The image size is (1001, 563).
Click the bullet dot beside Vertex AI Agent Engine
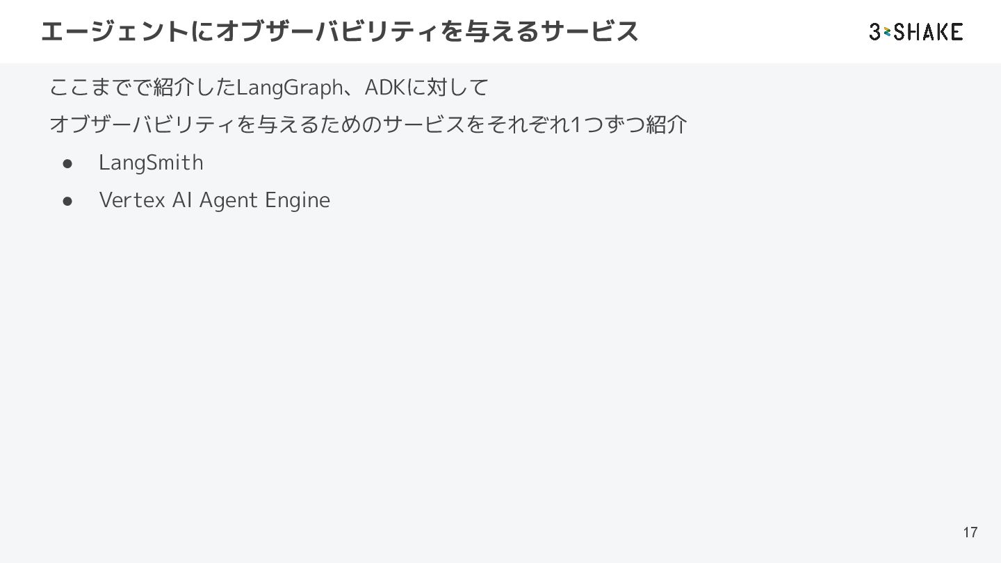[x=67, y=201]
